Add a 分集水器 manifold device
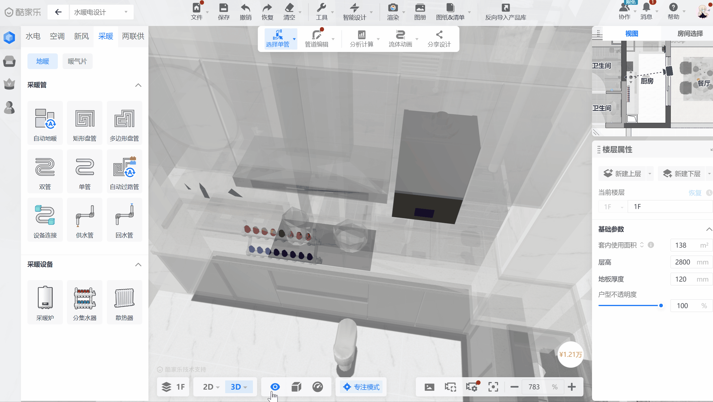The image size is (713, 402). (x=85, y=302)
